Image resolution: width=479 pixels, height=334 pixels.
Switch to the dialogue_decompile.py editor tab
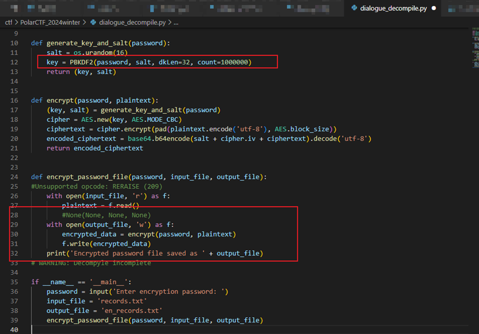tap(393, 8)
